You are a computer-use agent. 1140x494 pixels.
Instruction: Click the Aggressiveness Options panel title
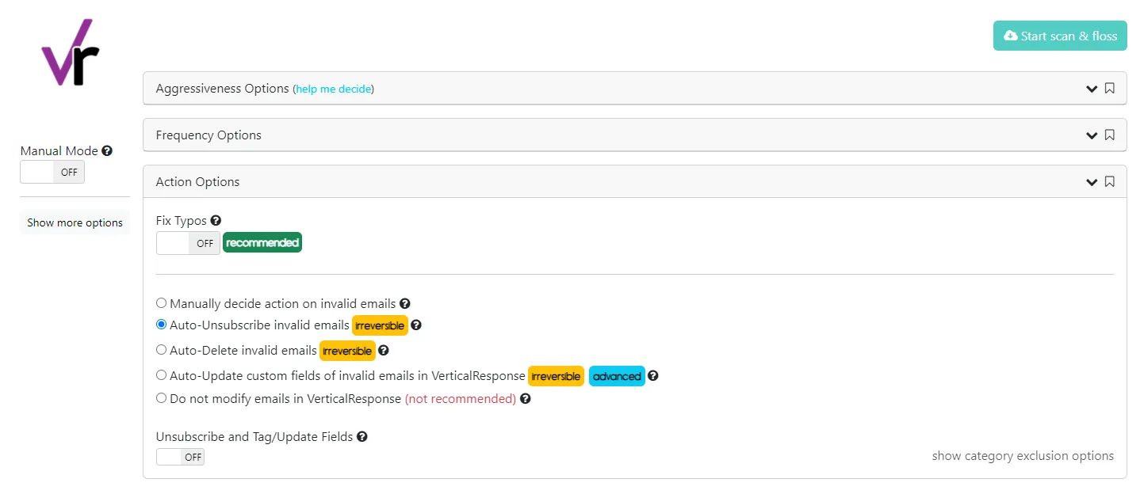click(x=222, y=89)
